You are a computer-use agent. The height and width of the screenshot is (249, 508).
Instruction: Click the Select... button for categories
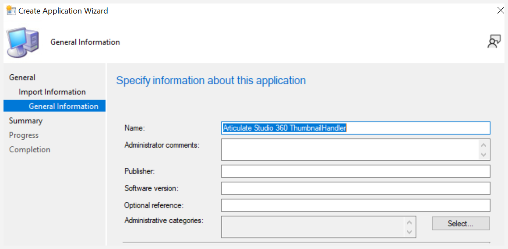coord(461,224)
